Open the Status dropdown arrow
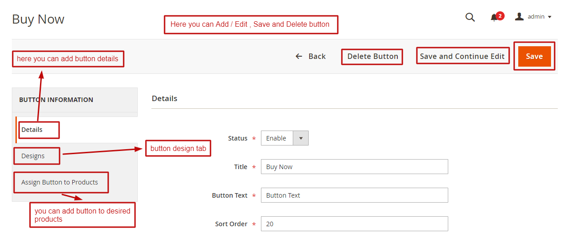Image resolution: width=571 pixels, height=238 pixels. pyautogui.click(x=301, y=138)
